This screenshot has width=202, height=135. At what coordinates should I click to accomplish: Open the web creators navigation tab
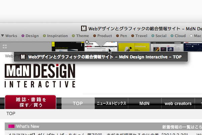tap(178, 103)
